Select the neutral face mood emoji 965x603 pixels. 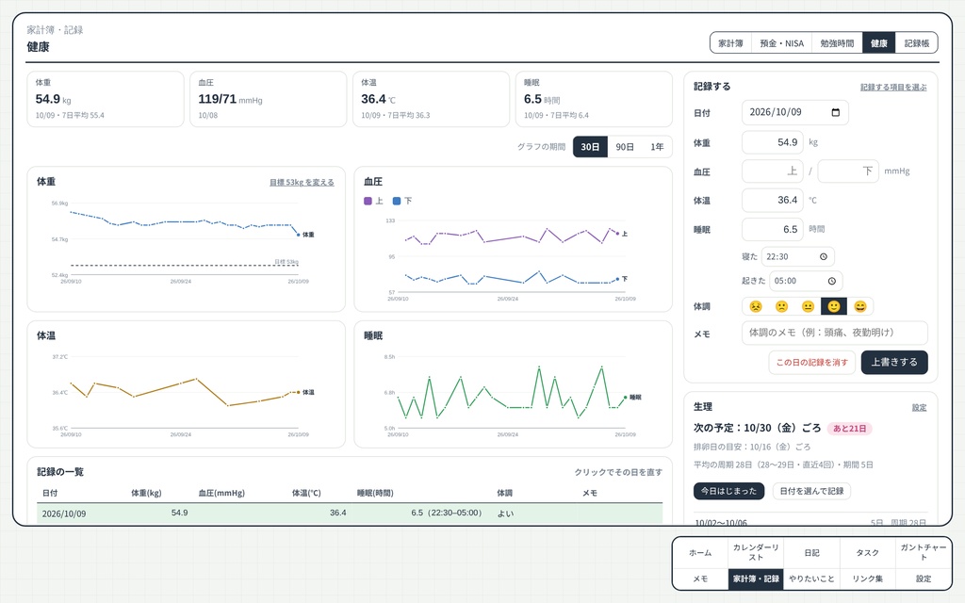click(x=808, y=306)
